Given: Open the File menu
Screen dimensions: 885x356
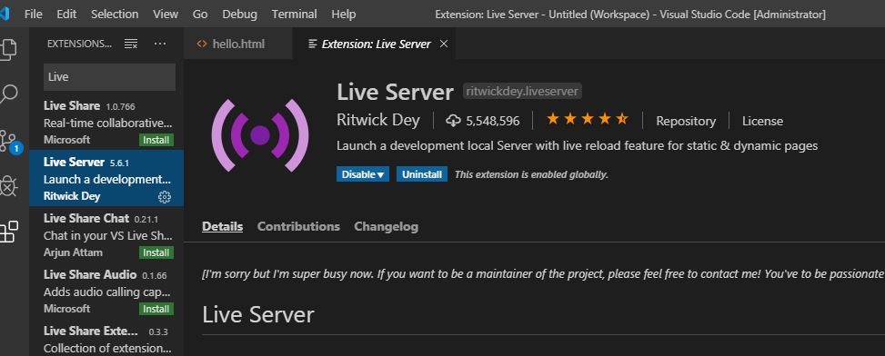Looking at the screenshot, I should coord(34,15).
